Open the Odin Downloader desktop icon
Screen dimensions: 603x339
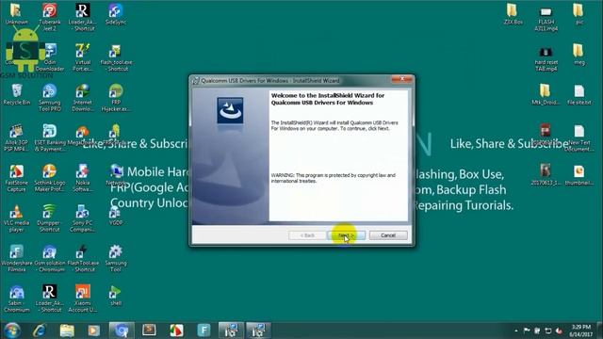pos(50,57)
